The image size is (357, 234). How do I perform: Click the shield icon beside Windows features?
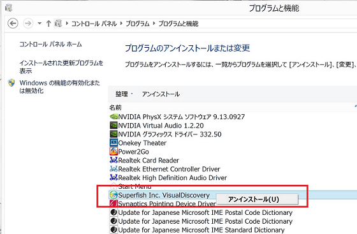[11, 83]
